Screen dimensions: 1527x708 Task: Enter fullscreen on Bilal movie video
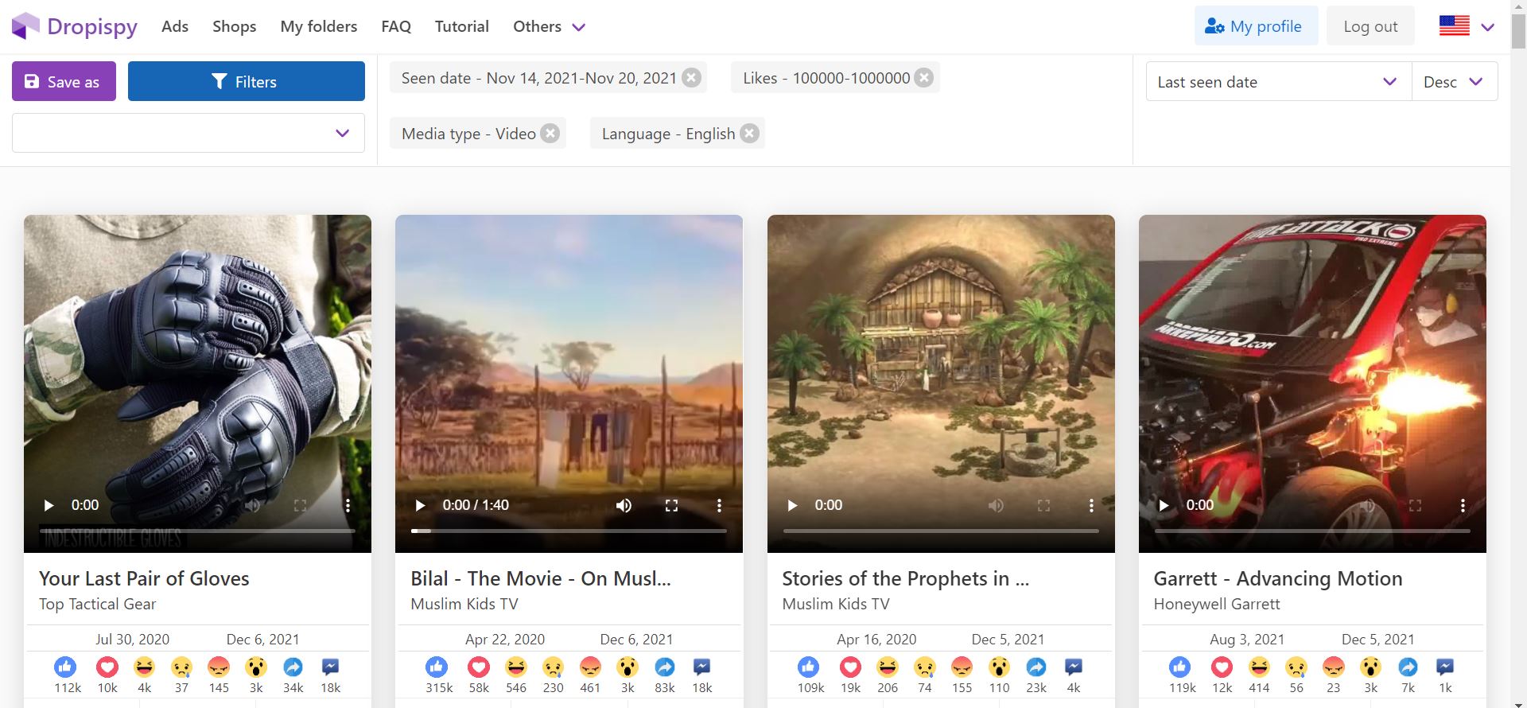tap(671, 505)
